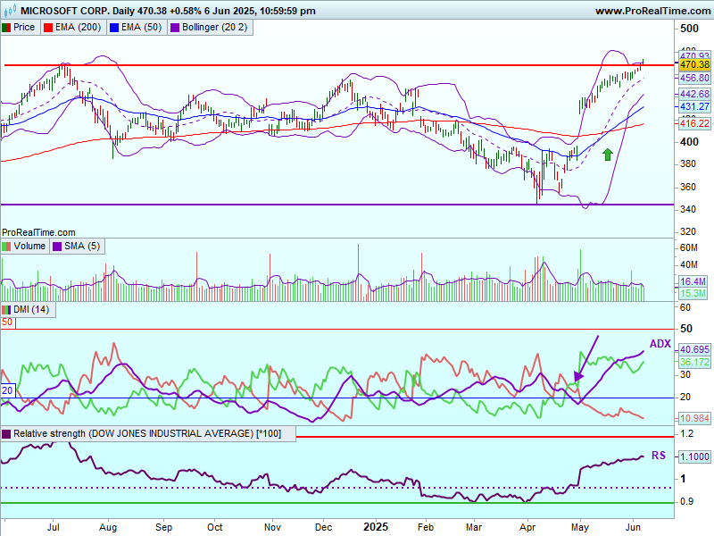Click the ADX text label
The width and height of the screenshot is (714, 536).
pos(660,344)
